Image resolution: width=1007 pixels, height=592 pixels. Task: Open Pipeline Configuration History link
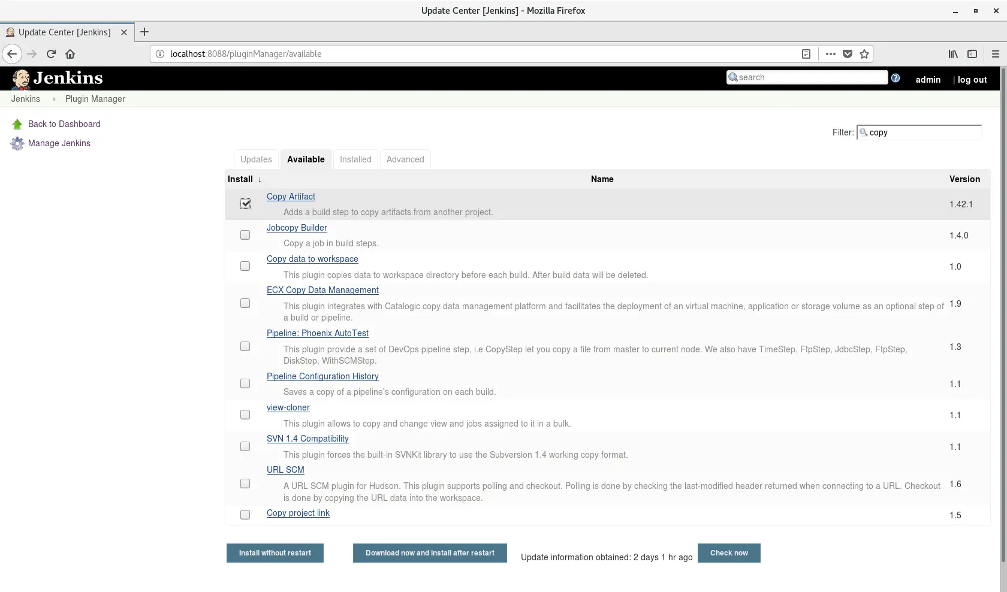322,376
